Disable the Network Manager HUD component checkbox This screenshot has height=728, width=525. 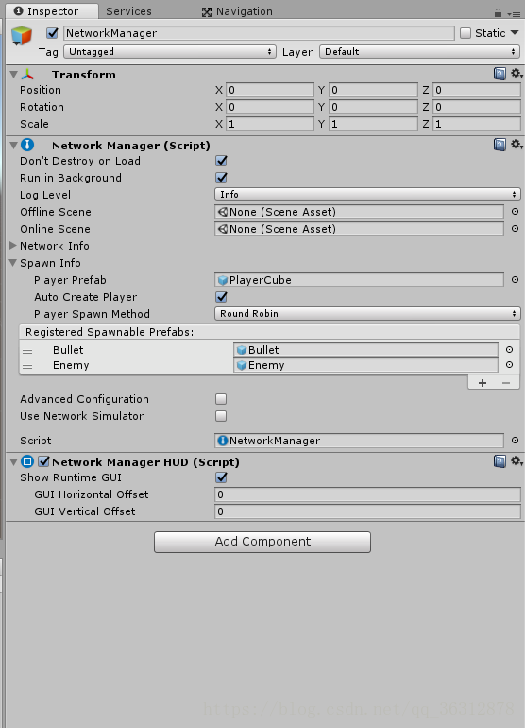(x=44, y=461)
